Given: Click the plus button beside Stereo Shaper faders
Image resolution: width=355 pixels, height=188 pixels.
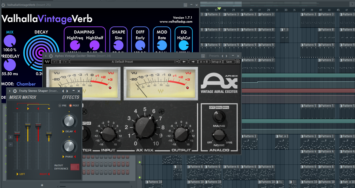Looking at the screenshot, I should (x=11, y=137).
